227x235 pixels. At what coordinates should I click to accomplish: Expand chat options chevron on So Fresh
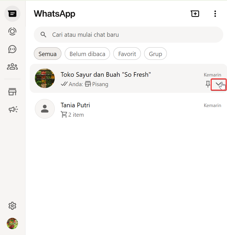(x=219, y=85)
